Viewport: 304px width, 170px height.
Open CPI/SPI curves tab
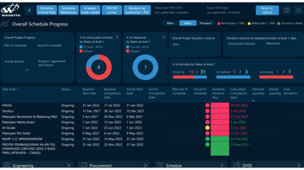point(112,10)
